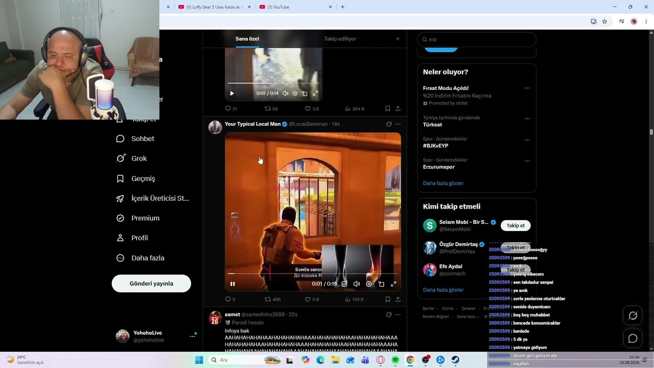Open settings gear on the 0:14 video
Viewport: 654px width, 368px height.
pos(295,94)
